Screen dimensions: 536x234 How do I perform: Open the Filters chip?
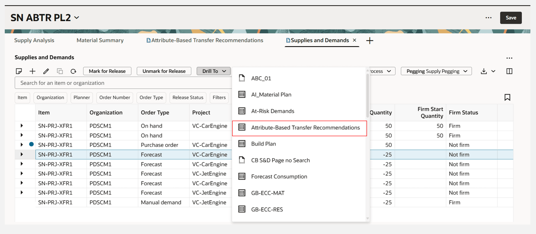point(219,97)
